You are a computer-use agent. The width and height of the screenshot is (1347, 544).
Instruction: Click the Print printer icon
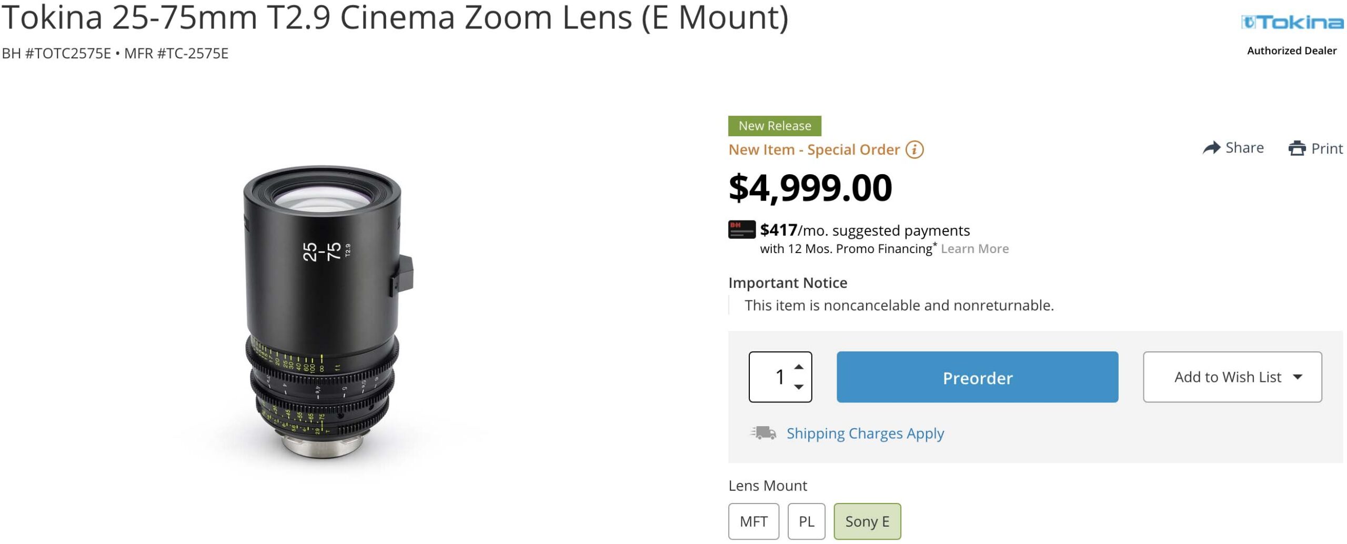[x=1296, y=148]
